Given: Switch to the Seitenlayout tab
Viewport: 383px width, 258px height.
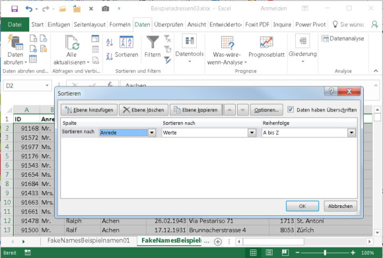Looking at the screenshot, I should (89, 24).
